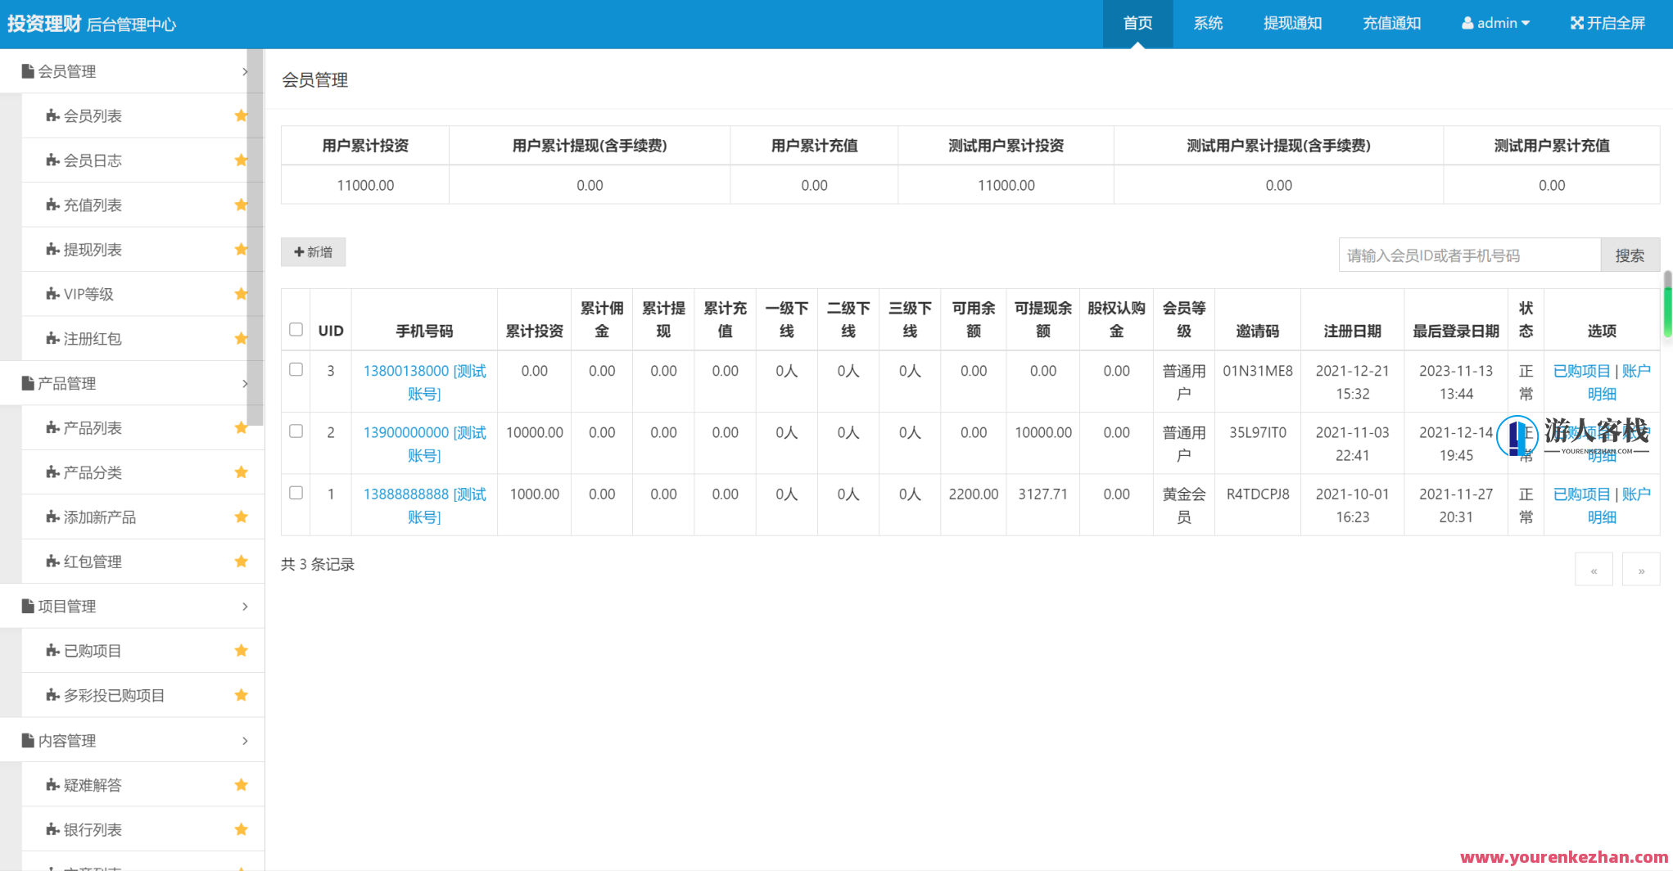Viewport: 1673px width, 871px height.
Task: Click the puzzle icon before 产品列表
Action: tap(52, 428)
